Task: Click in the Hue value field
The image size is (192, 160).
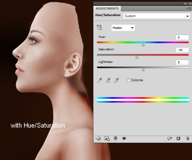Action: click(x=182, y=37)
